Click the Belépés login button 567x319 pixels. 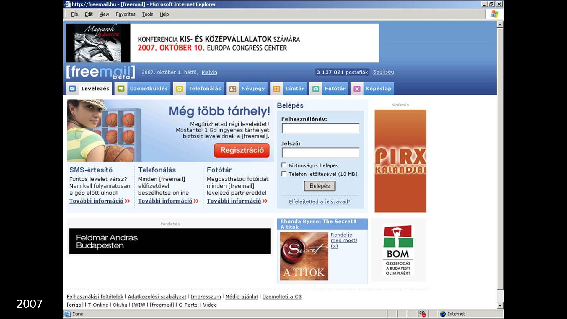(320, 186)
